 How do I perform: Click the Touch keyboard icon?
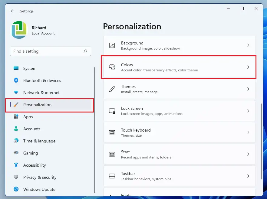click(x=112, y=132)
